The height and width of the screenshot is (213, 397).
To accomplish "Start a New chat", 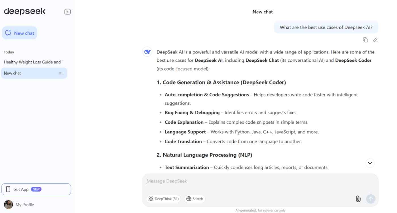I will pyautogui.click(x=20, y=33).
